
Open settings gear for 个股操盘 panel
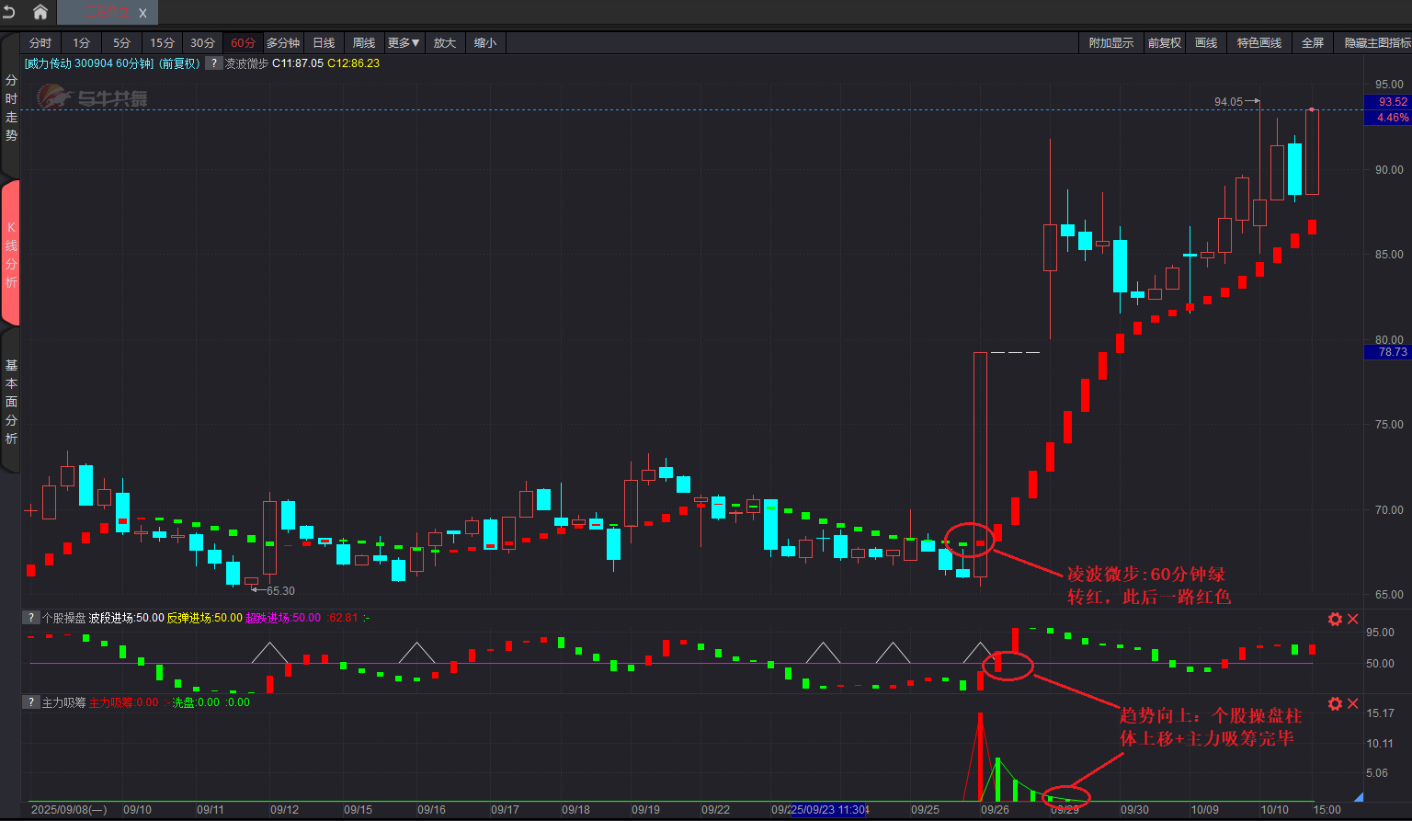1335,619
